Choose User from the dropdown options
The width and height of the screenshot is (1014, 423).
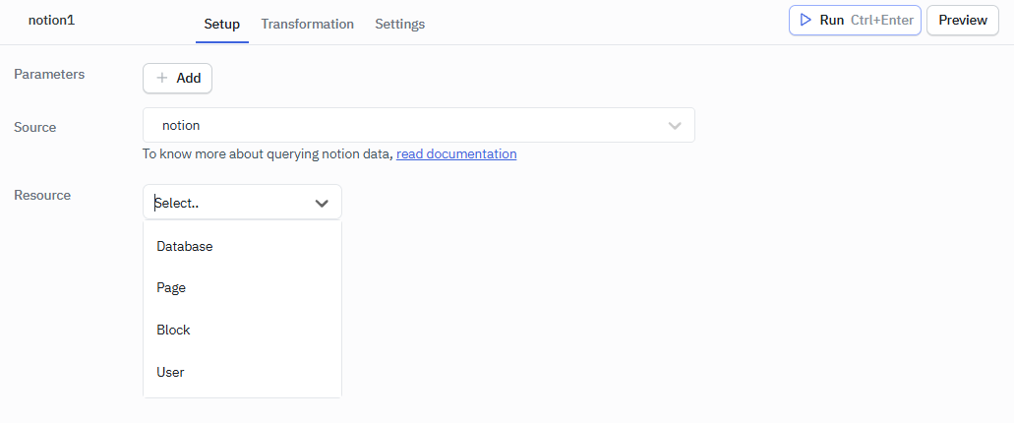[x=170, y=372]
